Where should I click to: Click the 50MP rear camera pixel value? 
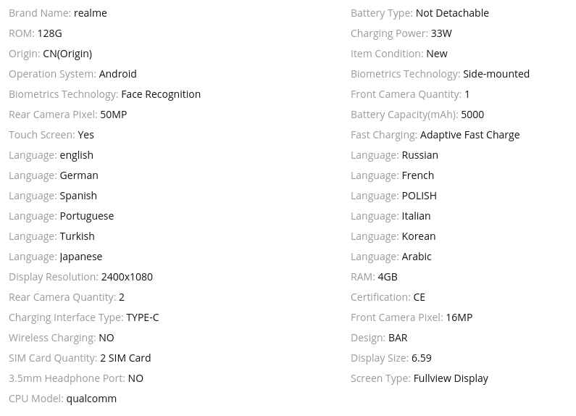point(113,115)
